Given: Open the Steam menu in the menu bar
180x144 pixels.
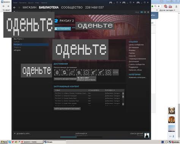Looking at the screenshot, I should [15, 3].
